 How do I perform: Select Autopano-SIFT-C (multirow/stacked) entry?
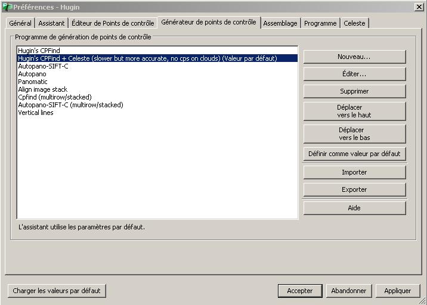pyautogui.click(x=157, y=105)
